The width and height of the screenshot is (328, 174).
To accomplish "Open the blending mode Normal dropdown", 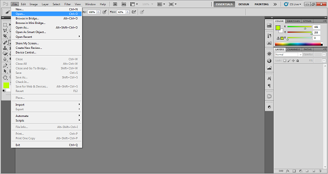I will click(289, 54).
